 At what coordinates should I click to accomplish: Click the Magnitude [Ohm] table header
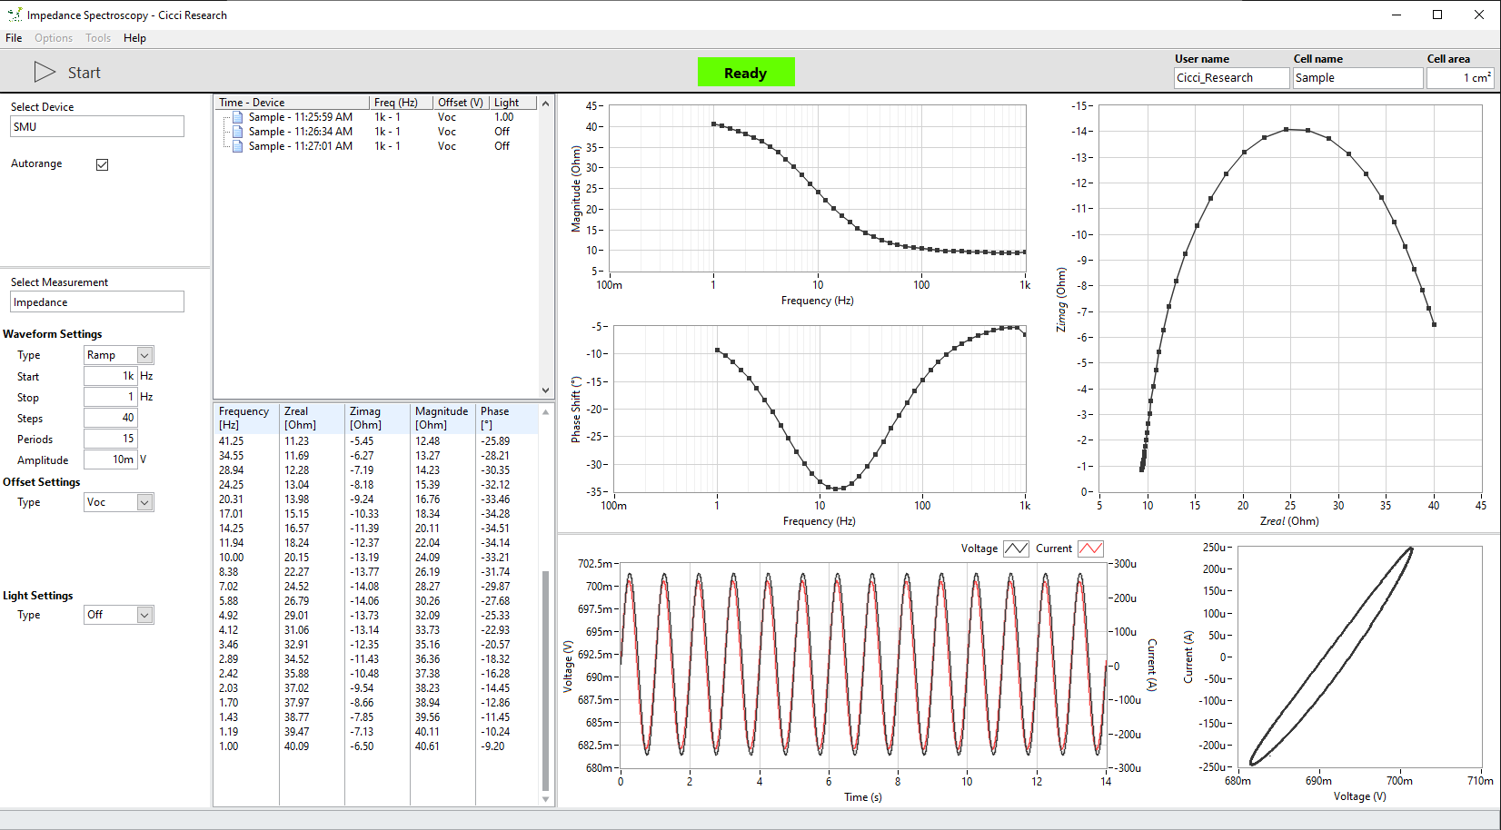(442, 418)
